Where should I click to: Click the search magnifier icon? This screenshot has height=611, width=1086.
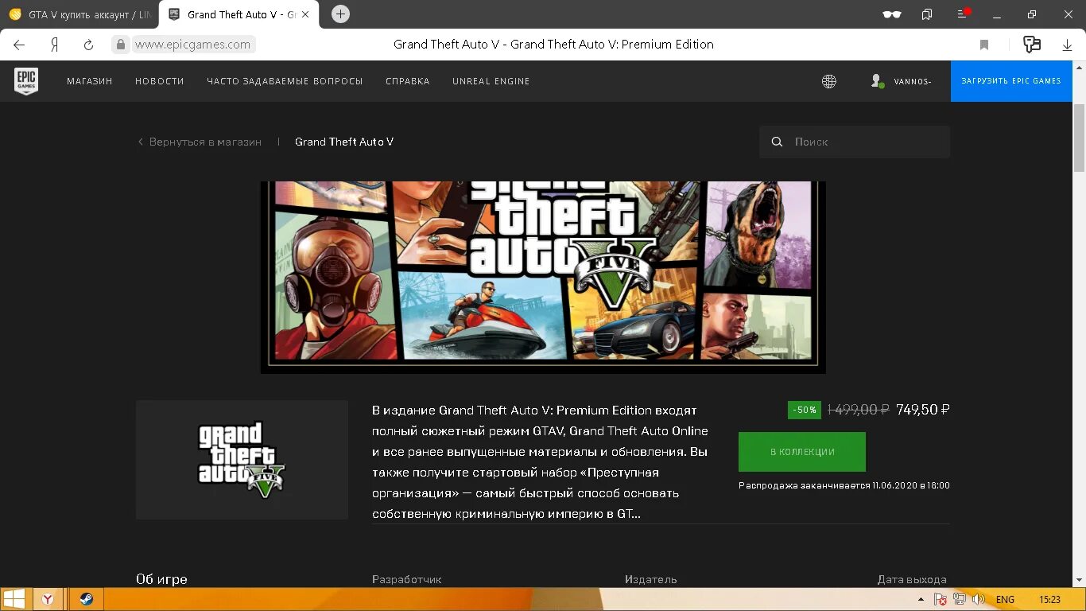pos(777,142)
